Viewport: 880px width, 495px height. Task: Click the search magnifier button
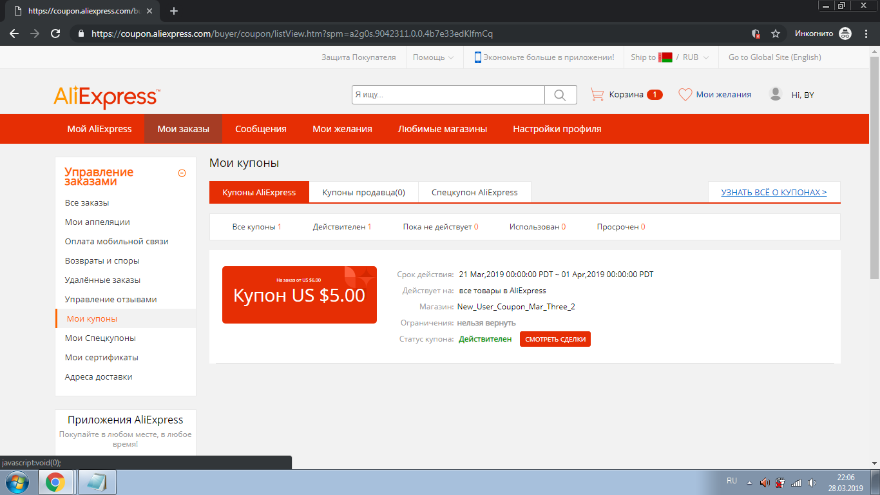click(560, 95)
